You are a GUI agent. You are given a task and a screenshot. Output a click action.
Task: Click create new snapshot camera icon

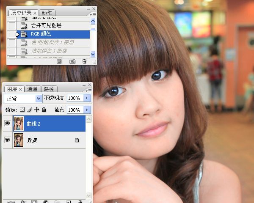[x=72, y=61]
